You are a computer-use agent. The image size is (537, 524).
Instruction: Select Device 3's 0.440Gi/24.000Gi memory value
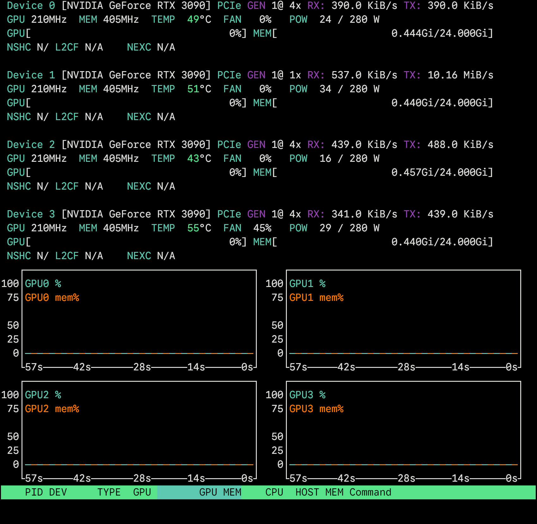pos(440,242)
